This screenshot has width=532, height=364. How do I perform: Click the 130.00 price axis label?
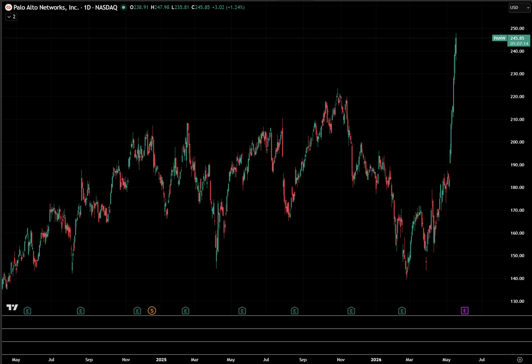(x=518, y=301)
